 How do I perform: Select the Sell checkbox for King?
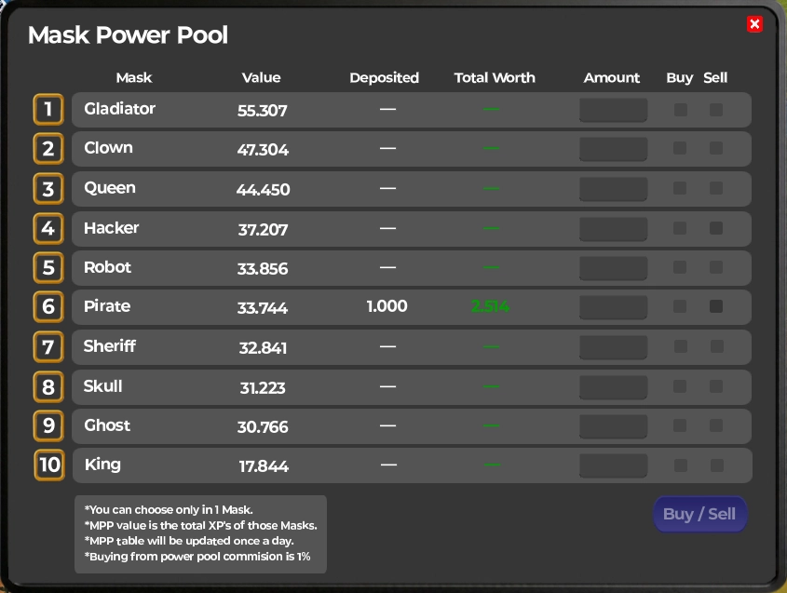[x=717, y=465]
